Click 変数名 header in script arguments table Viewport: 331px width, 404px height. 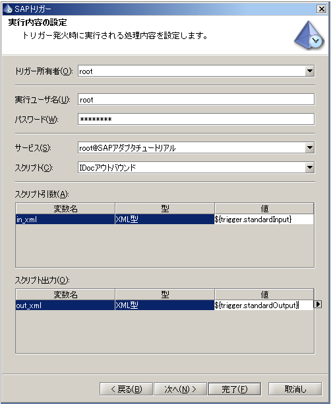pyautogui.click(x=65, y=208)
